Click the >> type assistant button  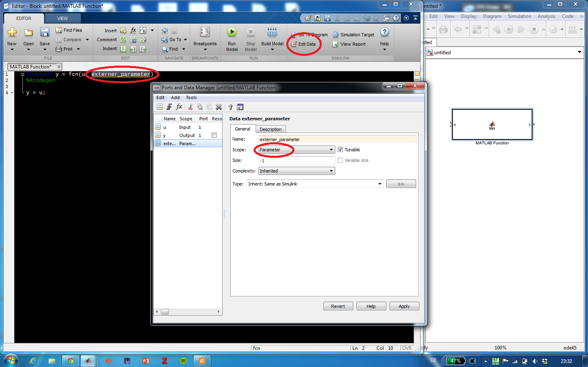[x=401, y=184]
